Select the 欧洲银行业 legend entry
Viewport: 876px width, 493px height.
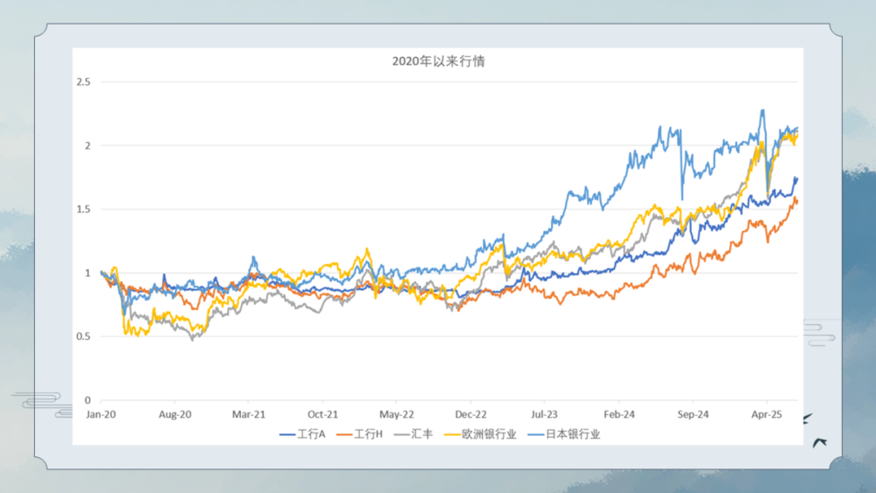click(x=488, y=434)
